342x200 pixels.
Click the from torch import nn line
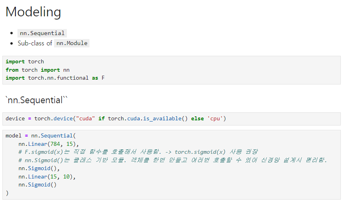(x=37, y=70)
